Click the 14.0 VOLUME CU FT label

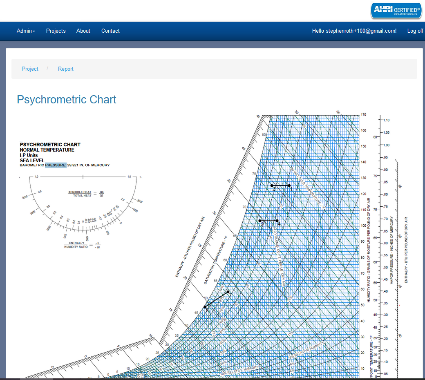coord(279,257)
